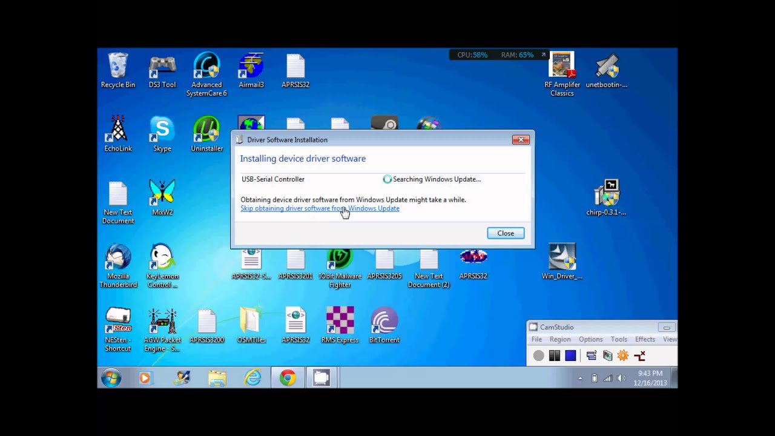Viewport: 775px width, 436px height.
Task: Launch the unetbootin desktop icon
Action: tap(607, 71)
